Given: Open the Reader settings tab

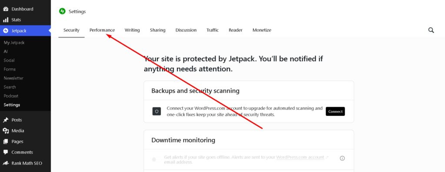Looking at the screenshot, I should [236, 30].
